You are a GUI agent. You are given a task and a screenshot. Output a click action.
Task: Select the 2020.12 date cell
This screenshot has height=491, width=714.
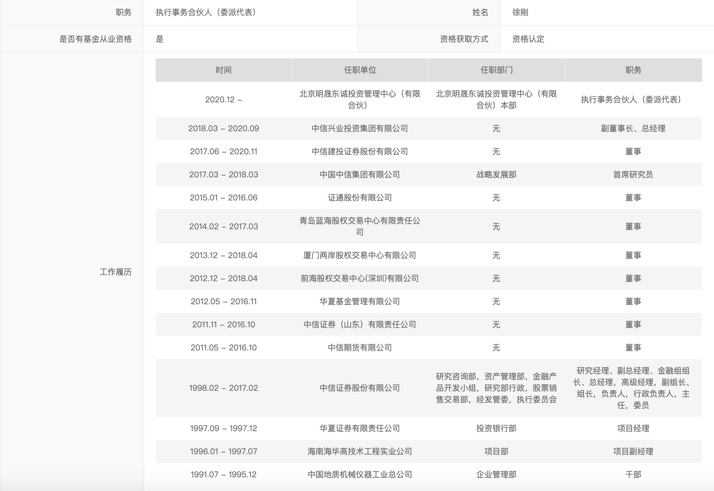pyautogui.click(x=223, y=99)
